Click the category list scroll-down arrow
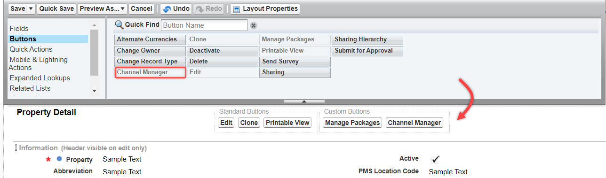Image resolution: width=606 pixels, height=178 pixels. point(94,91)
